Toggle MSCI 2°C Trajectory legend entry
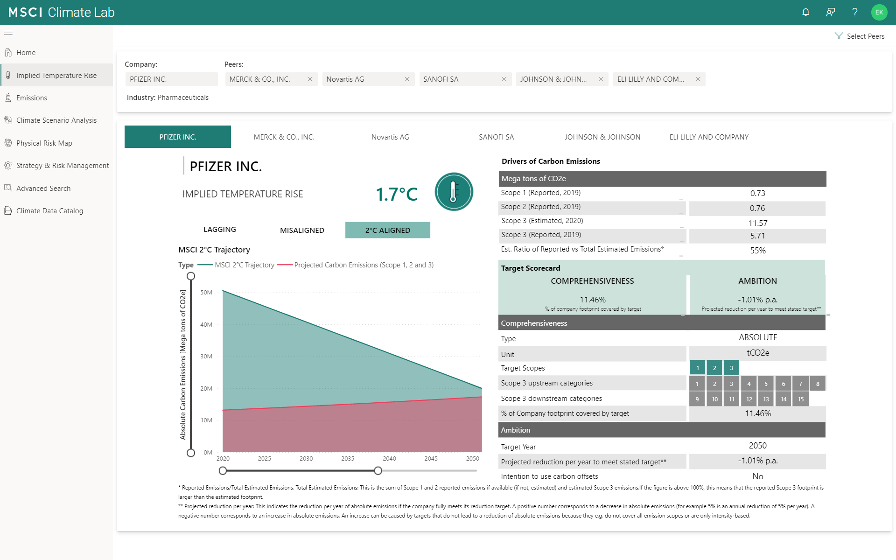Screen dimensions: 896x560 tap(236, 265)
